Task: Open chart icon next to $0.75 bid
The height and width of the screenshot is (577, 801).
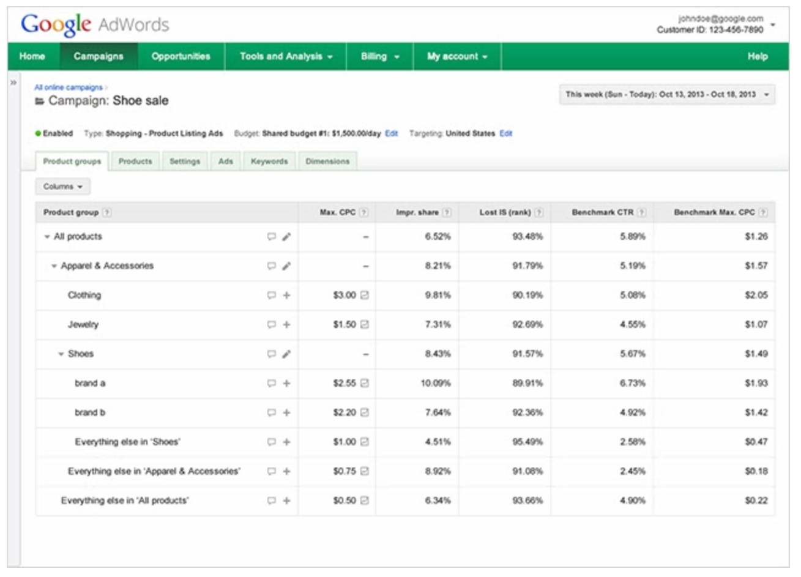Action: point(365,472)
